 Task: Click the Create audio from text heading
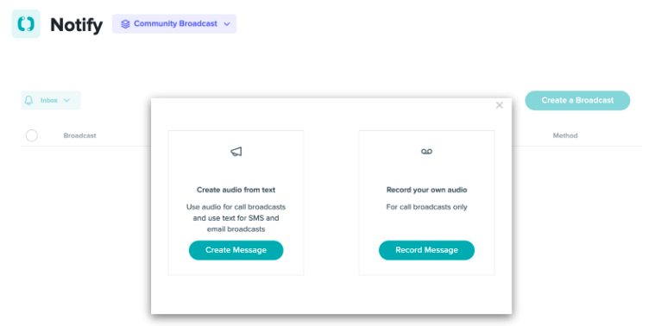tap(236, 190)
